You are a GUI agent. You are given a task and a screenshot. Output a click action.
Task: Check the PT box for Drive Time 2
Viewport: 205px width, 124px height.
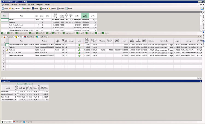coord(18,91)
